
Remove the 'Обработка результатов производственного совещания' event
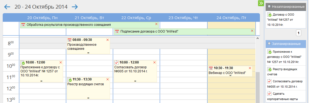[x=156, y=24]
